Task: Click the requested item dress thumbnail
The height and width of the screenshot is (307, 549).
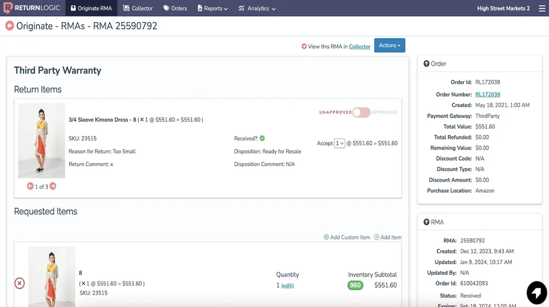Action: tap(52, 277)
